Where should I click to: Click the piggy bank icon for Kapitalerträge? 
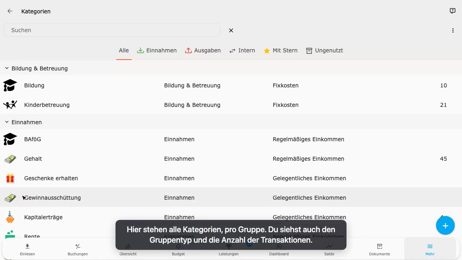pos(10,217)
